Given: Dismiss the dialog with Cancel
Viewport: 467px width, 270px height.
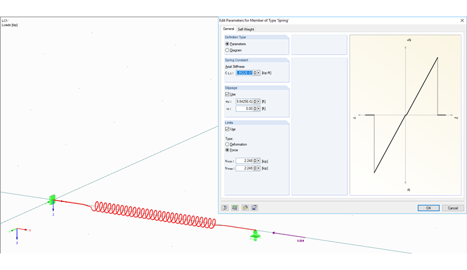Looking at the screenshot, I should (453, 208).
